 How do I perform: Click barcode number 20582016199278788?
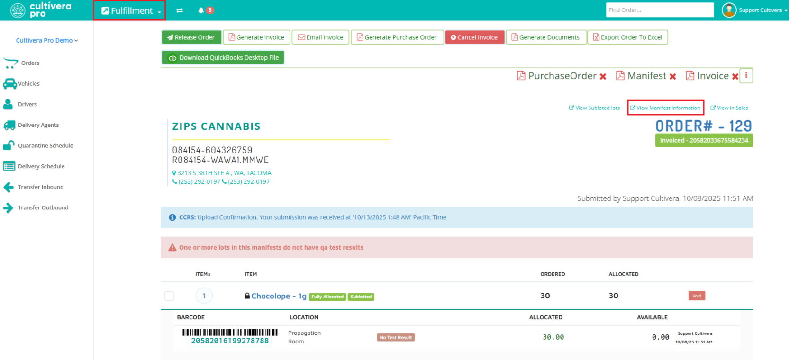[230, 341]
